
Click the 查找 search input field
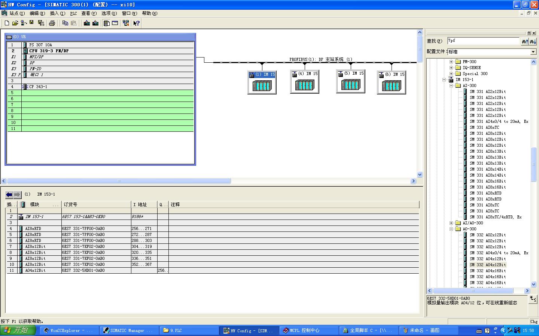[x=483, y=41]
